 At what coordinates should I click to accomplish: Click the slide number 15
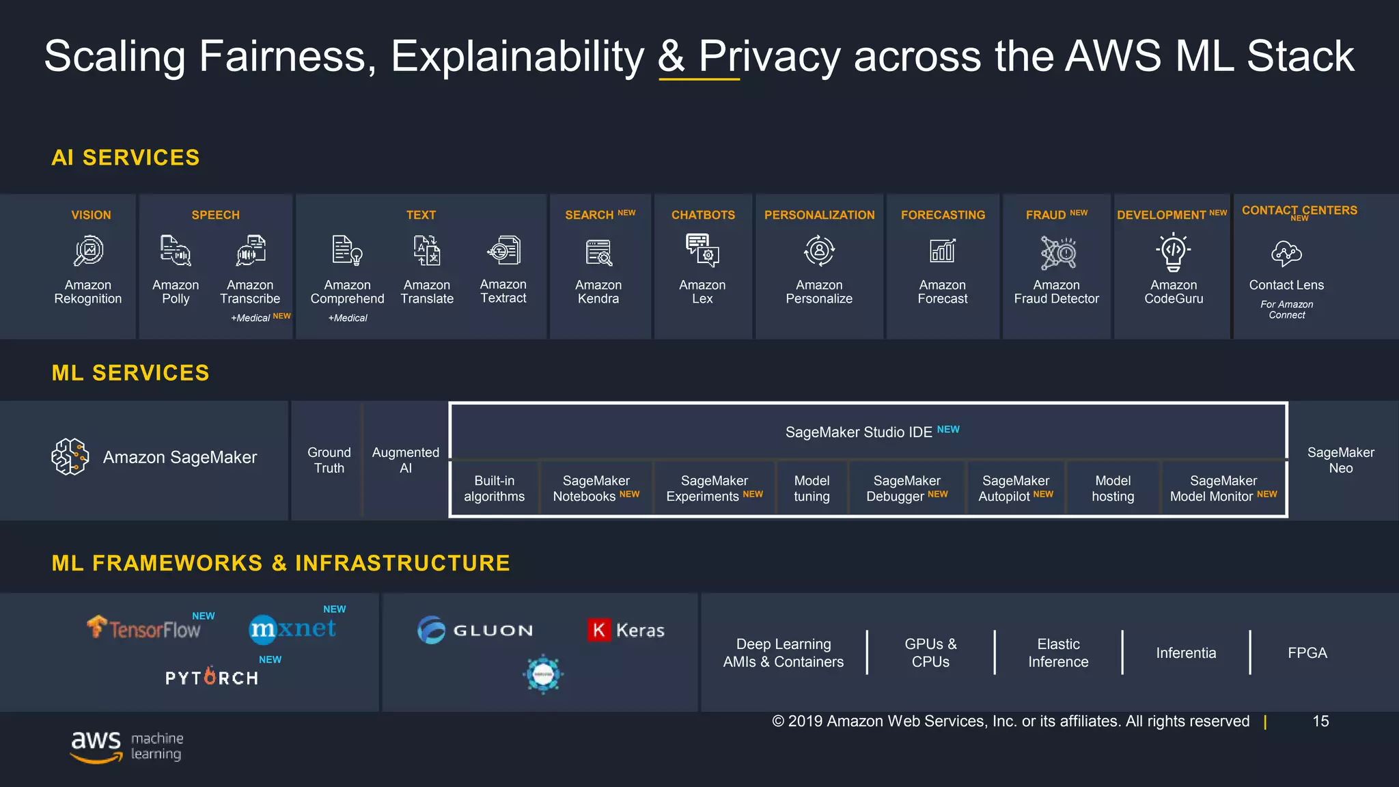(1320, 721)
